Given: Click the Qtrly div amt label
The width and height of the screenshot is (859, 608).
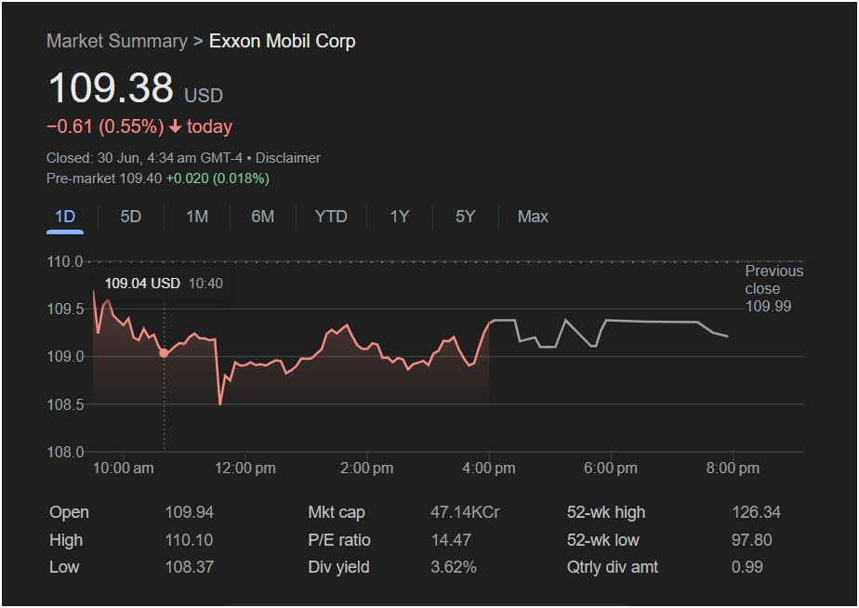Looking at the screenshot, I should tap(613, 567).
